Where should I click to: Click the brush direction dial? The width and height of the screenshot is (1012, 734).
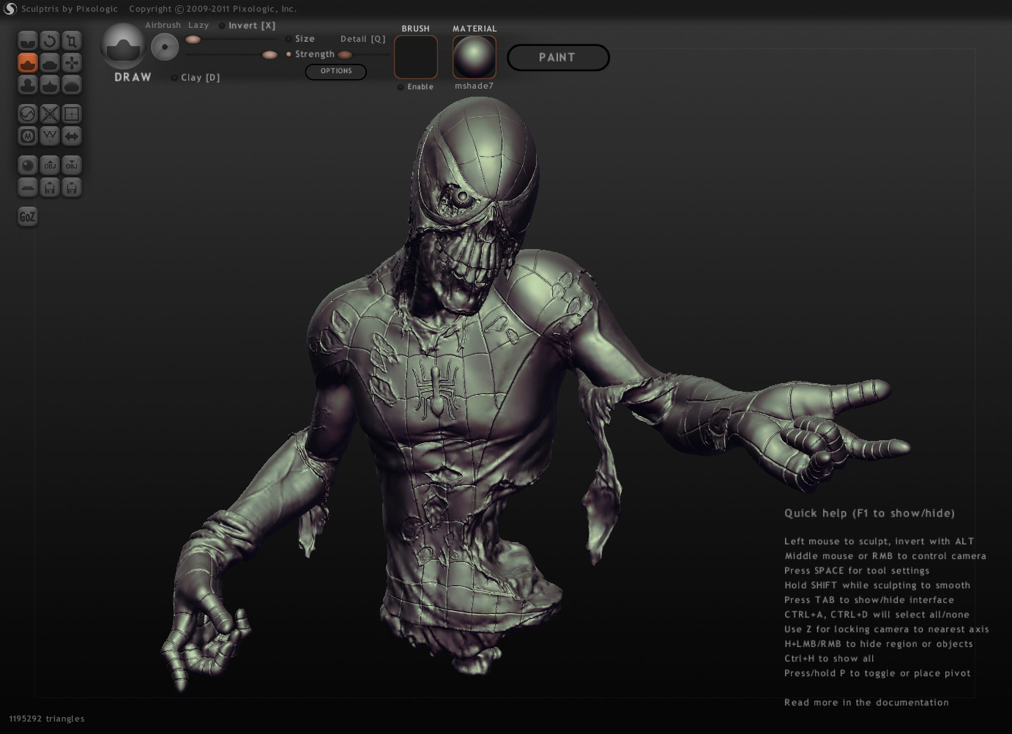pos(165,48)
